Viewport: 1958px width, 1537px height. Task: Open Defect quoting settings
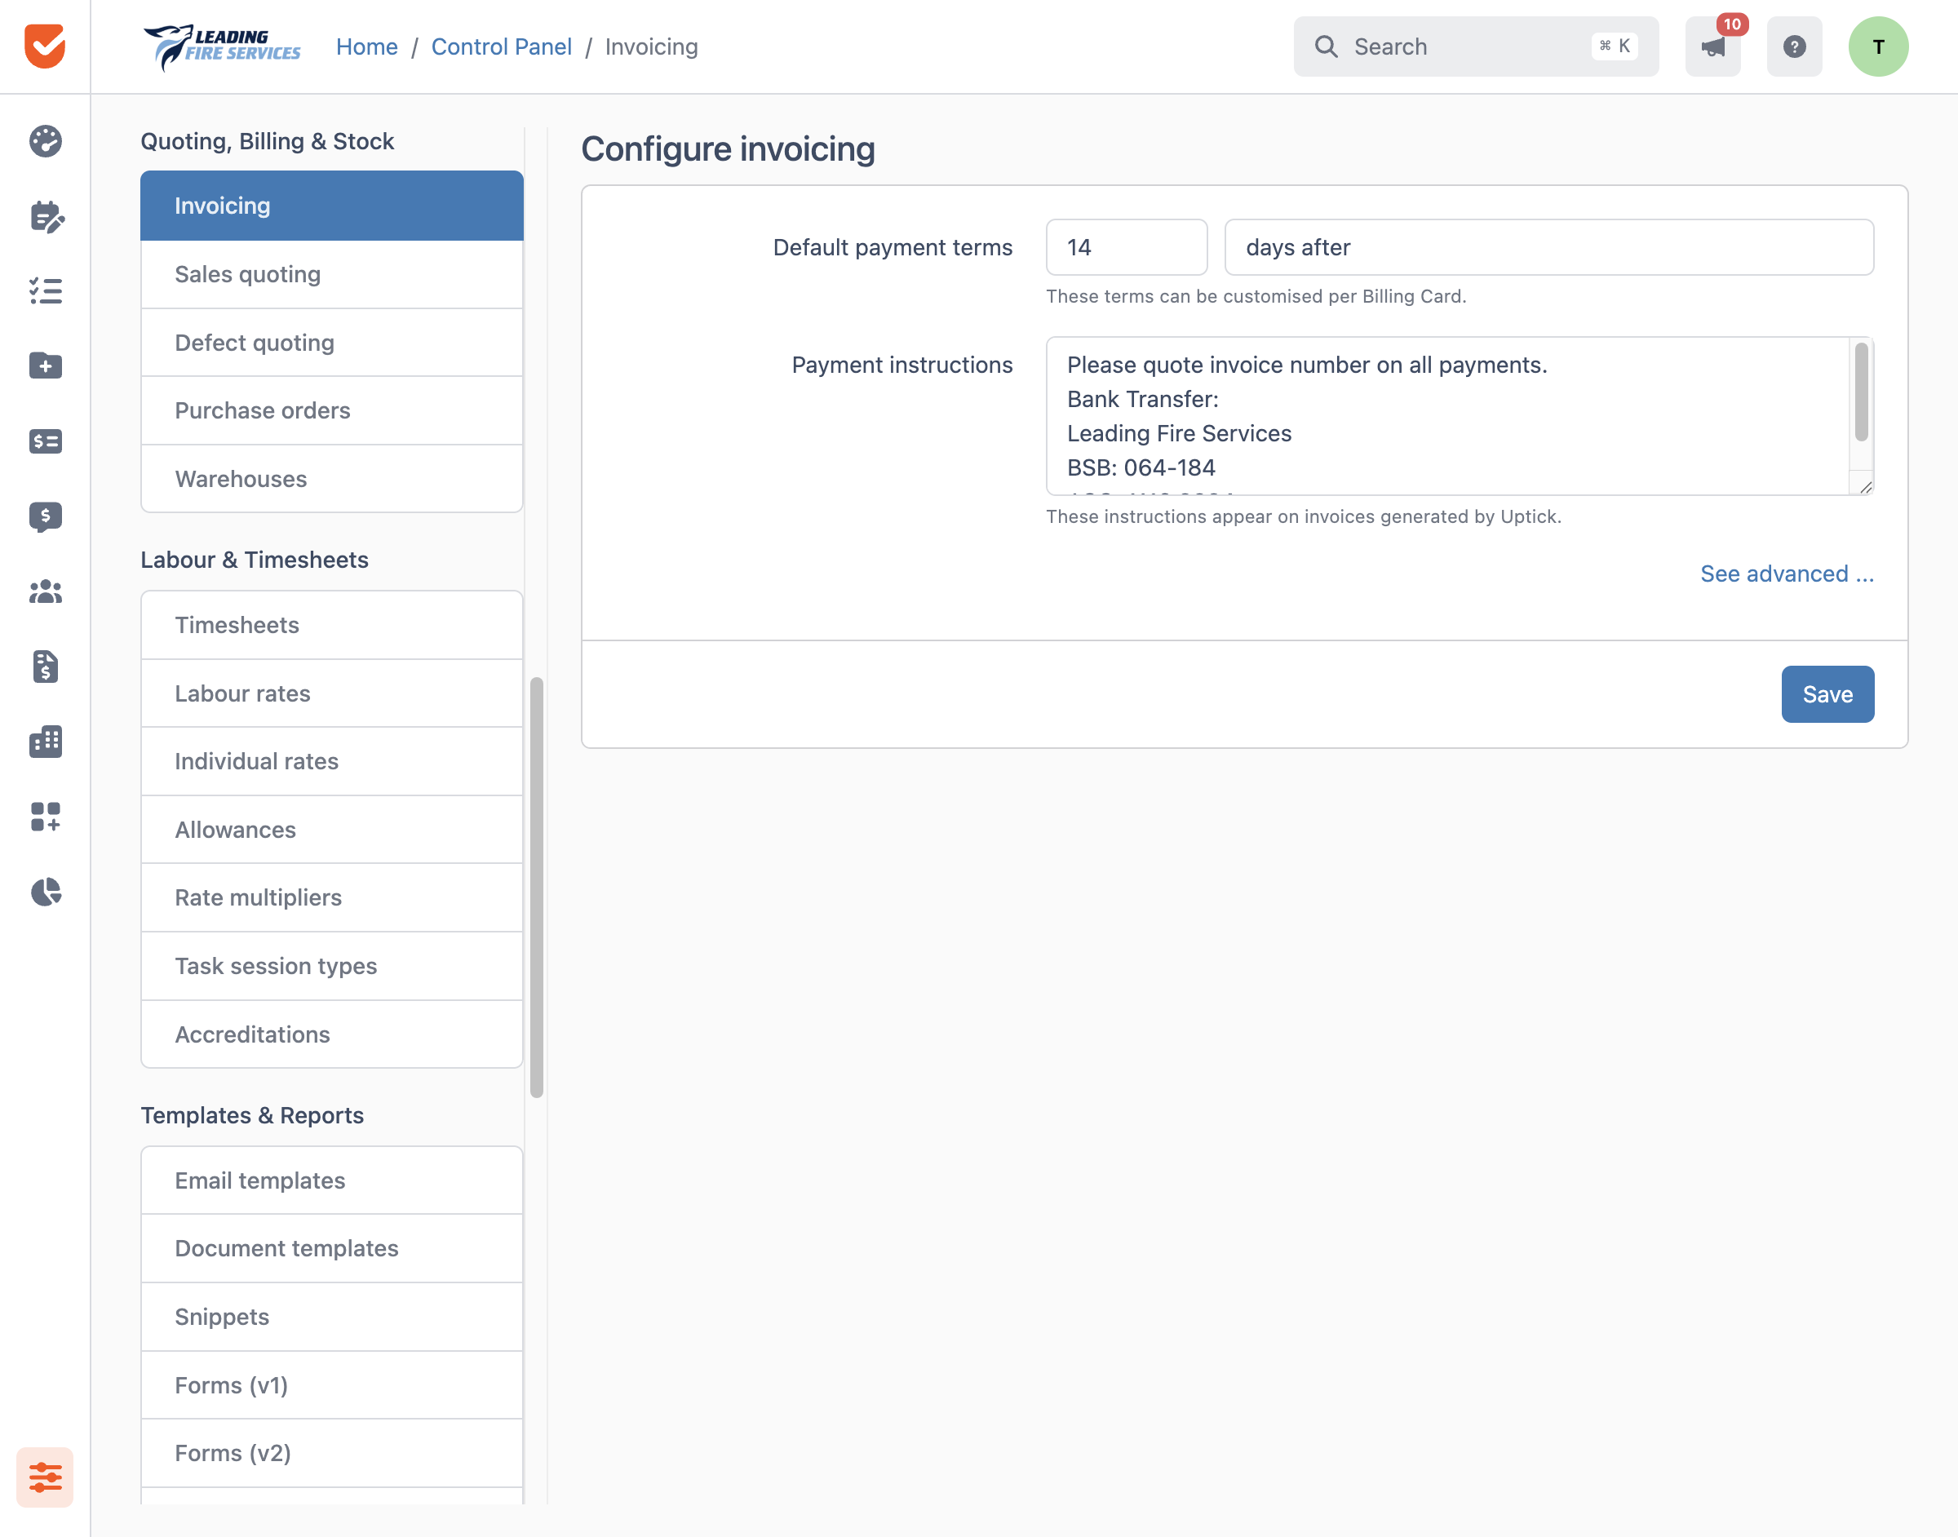332,343
